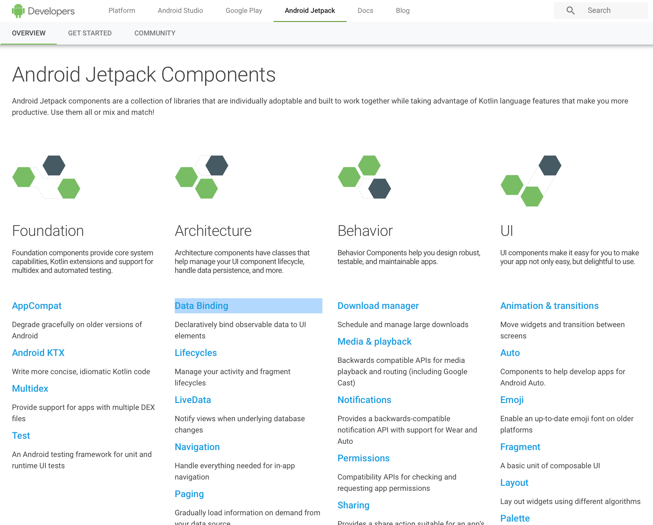Viewport: 653px width, 525px height.
Task: Select the Overview tab
Action: pos(29,33)
